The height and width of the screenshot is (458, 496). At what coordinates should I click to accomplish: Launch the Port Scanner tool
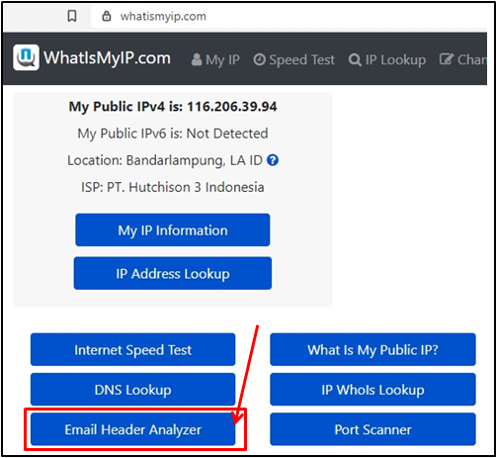(372, 429)
